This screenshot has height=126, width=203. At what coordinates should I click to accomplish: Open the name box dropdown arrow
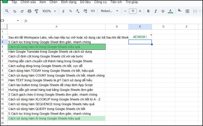18,21
